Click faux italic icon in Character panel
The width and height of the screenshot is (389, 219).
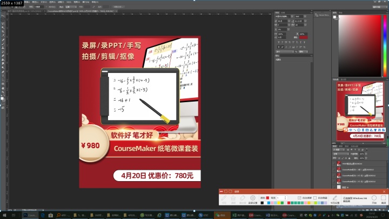(282, 42)
